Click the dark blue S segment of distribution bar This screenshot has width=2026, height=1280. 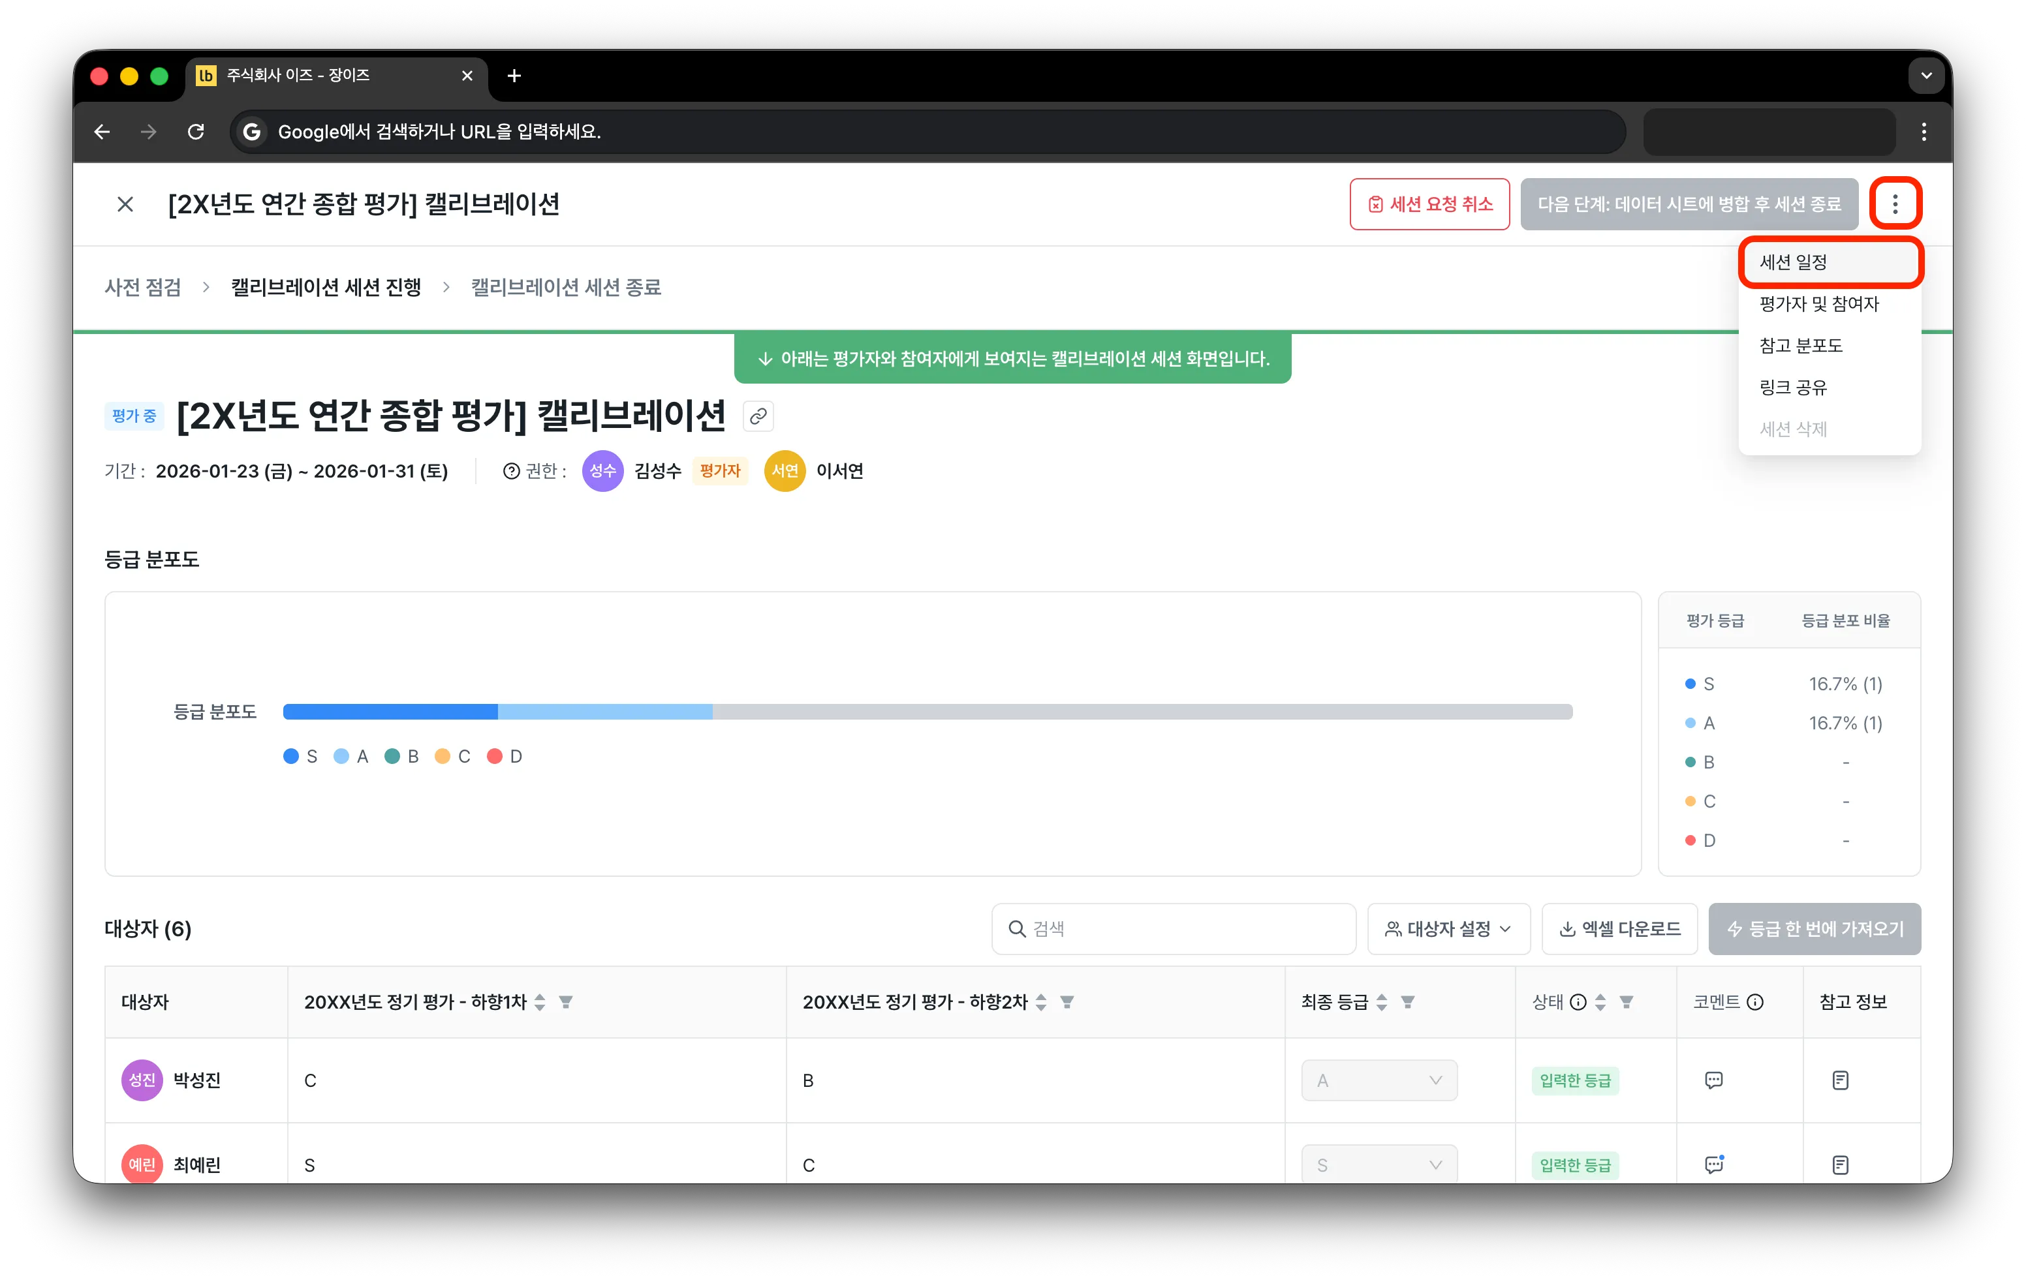pos(390,712)
